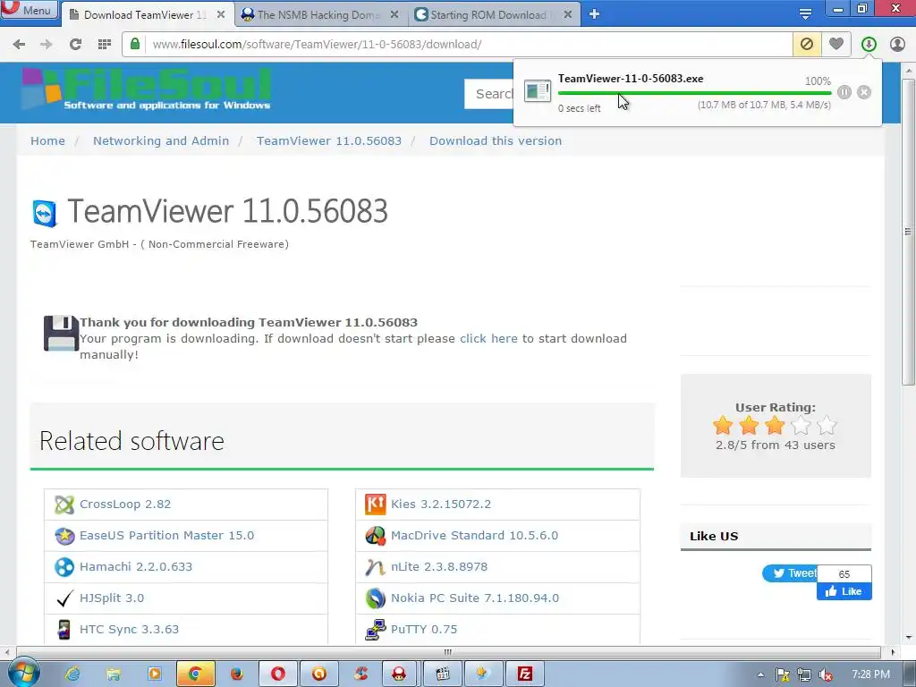
Task: Click the TeamViewer logo icon
Action: point(45,213)
